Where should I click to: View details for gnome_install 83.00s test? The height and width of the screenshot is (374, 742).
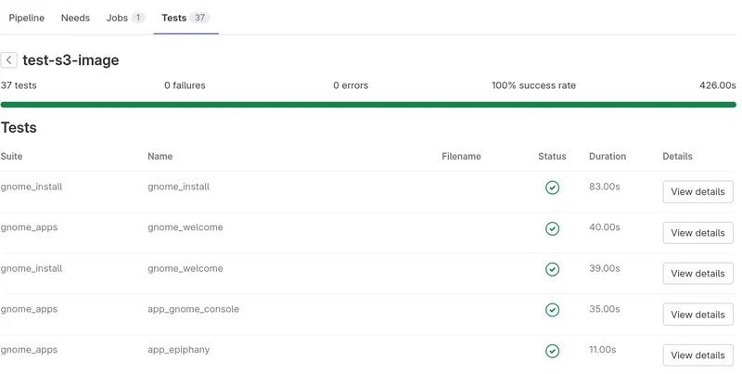(697, 192)
